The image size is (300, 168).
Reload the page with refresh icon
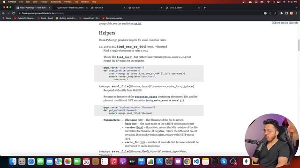(x=14, y=14)
